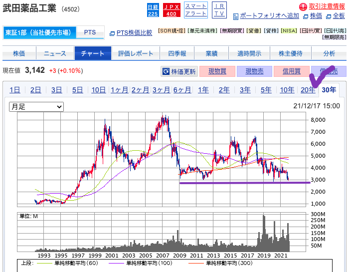The height and width of the screenshot is (272, 350).
Task: Select the 1ヶ月 chart period
Action: click(120, 90)
